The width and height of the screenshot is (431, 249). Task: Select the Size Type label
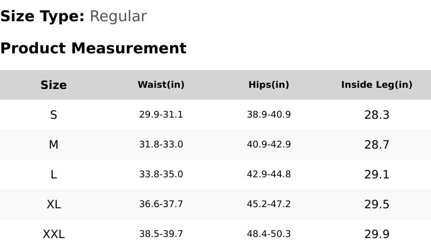pos(43,17)
